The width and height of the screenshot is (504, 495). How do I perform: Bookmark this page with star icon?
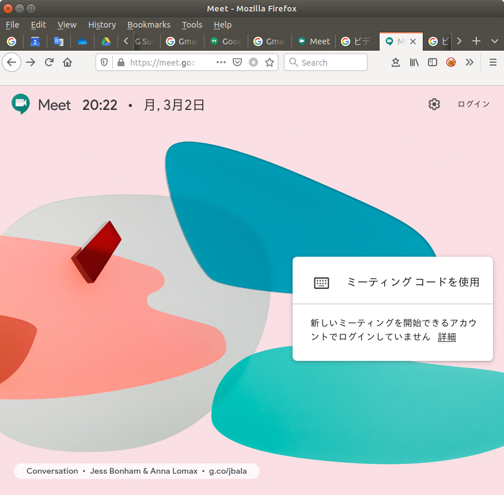coord(269,62)
